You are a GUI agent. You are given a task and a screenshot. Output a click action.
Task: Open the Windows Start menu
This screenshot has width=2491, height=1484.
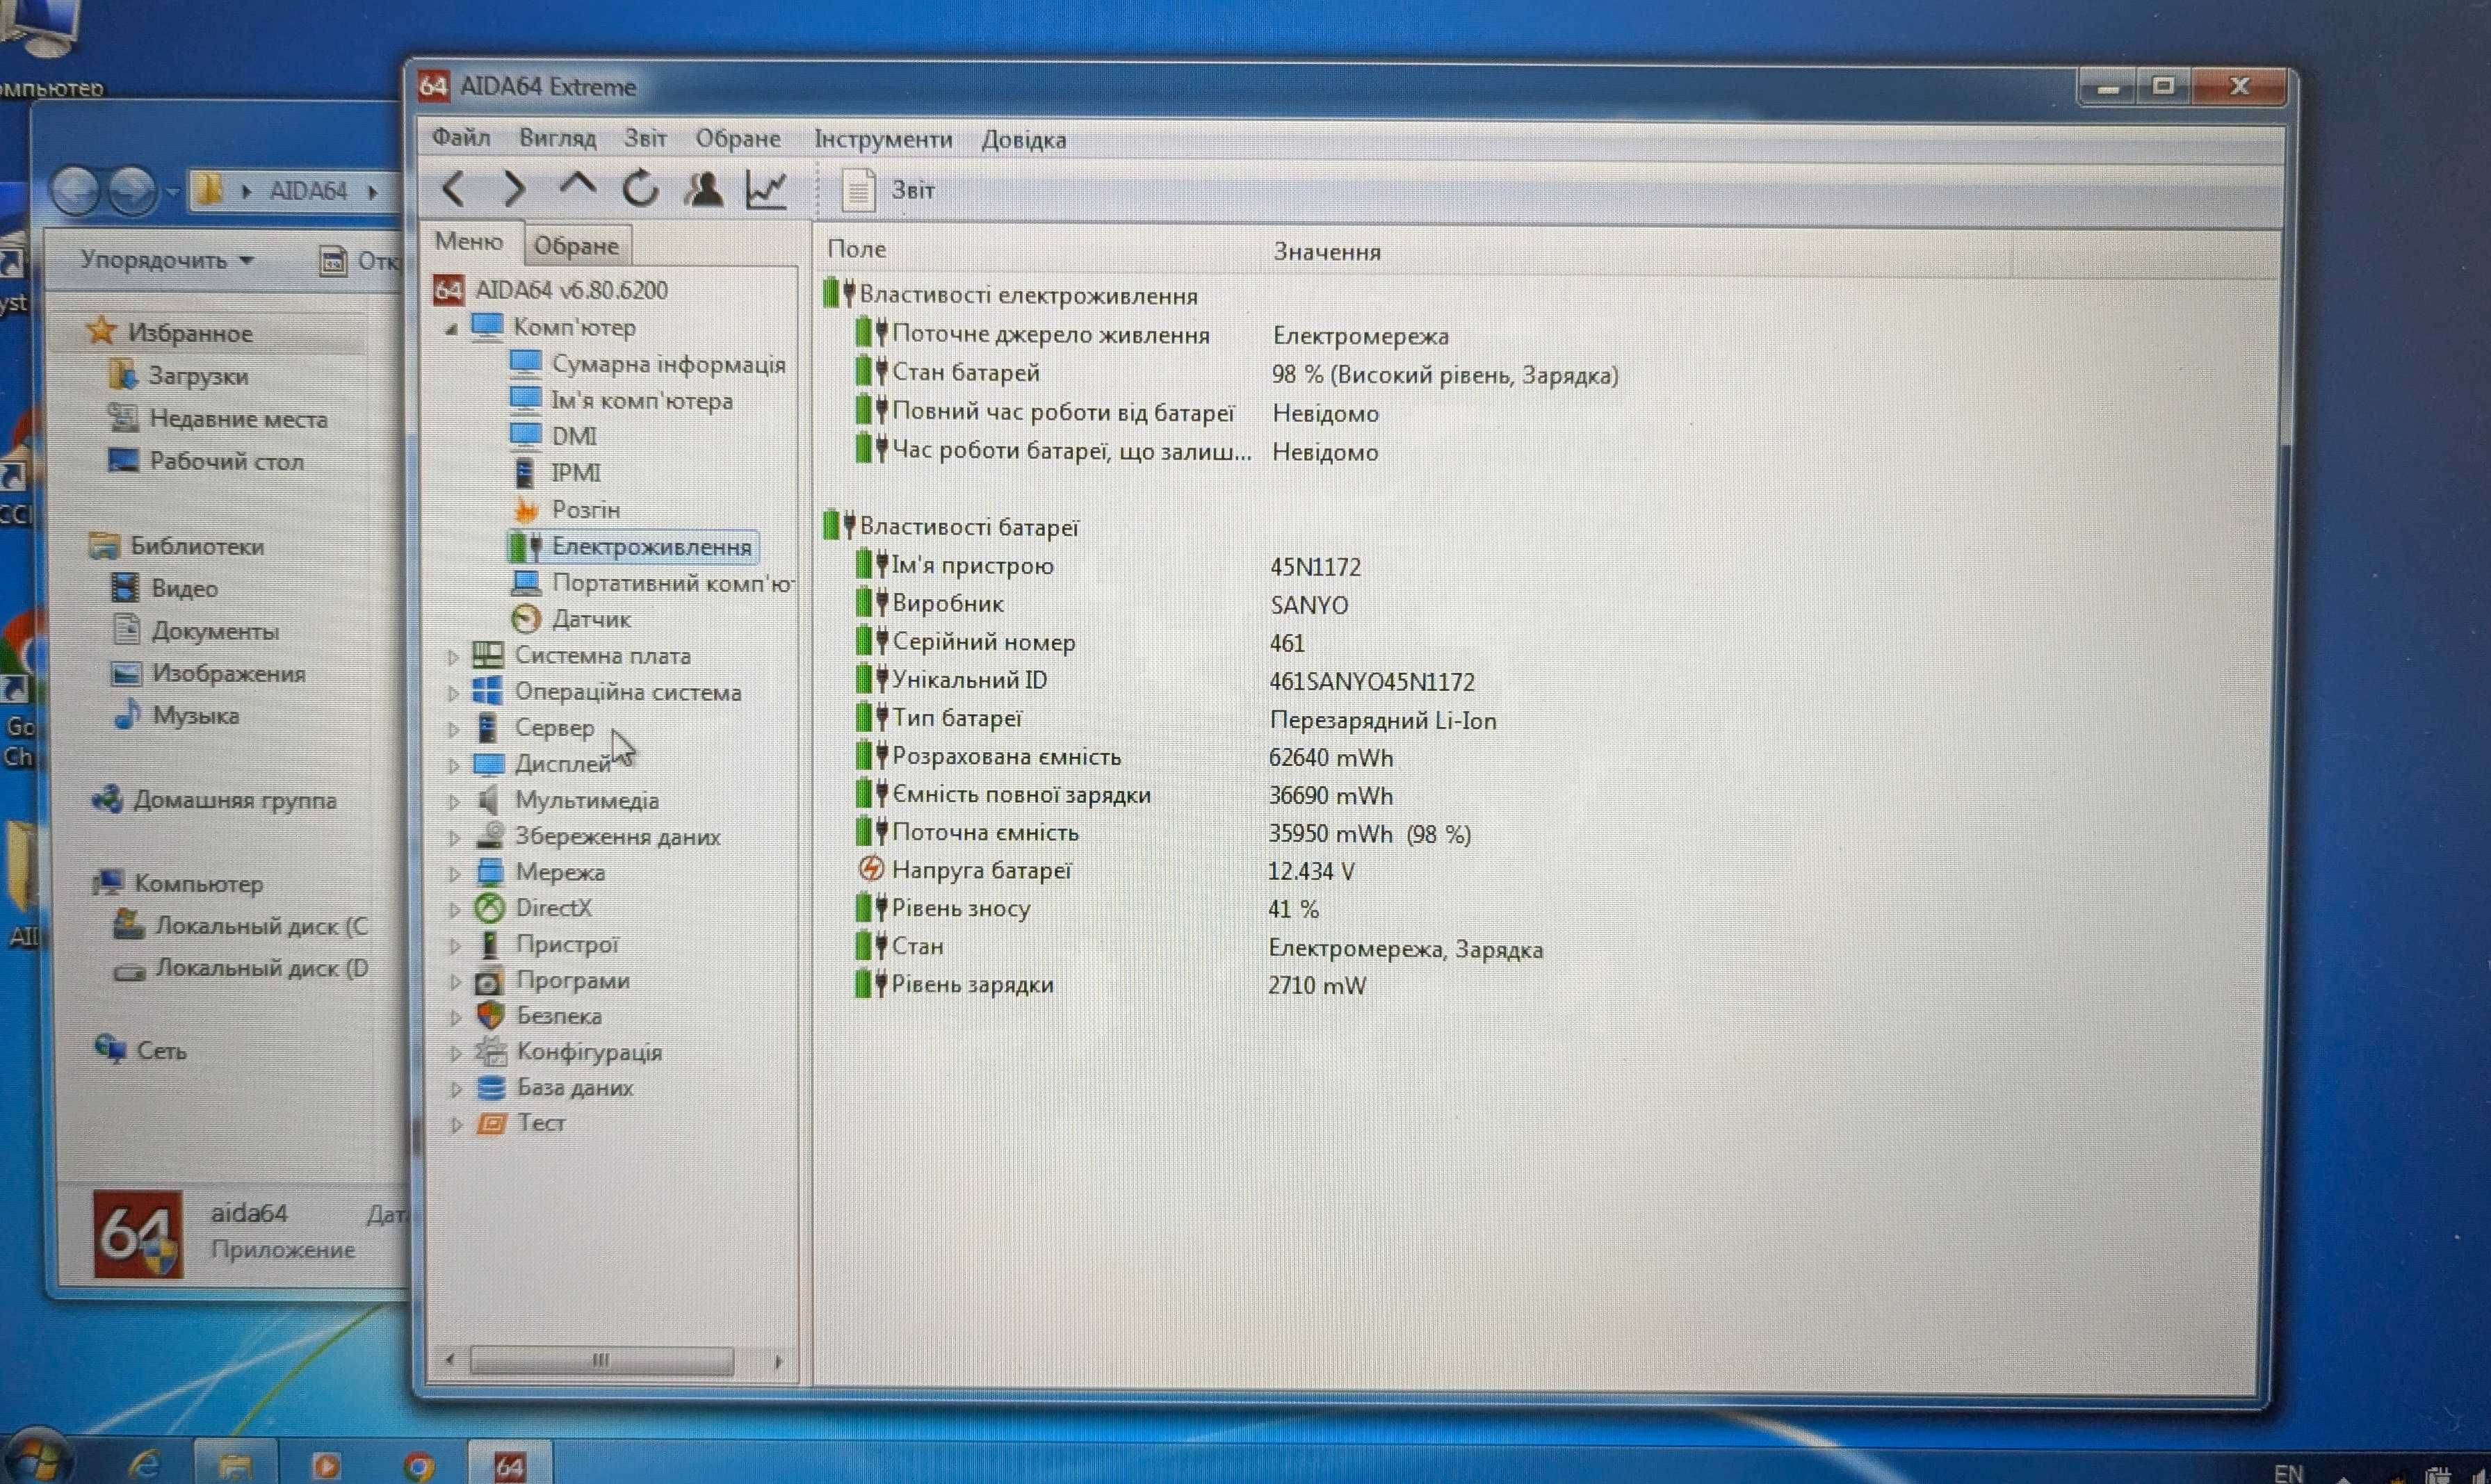[38, 1460]
